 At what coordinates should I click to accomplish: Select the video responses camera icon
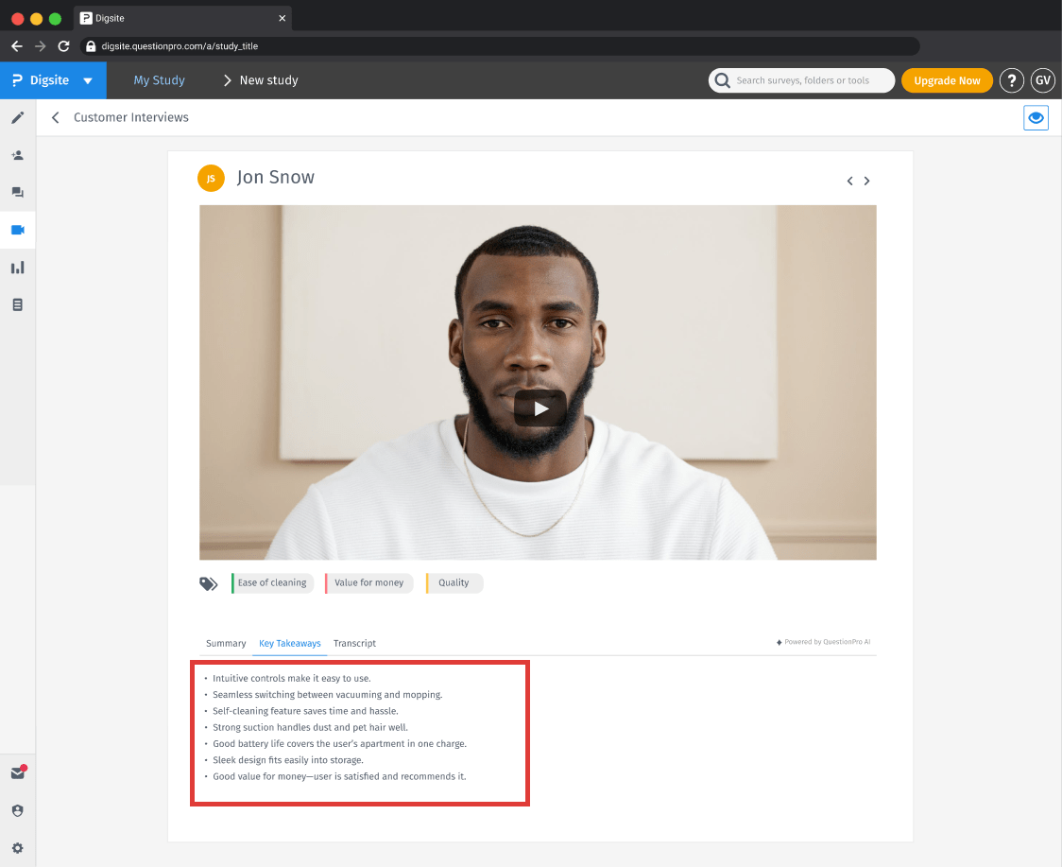click(17, 229)
